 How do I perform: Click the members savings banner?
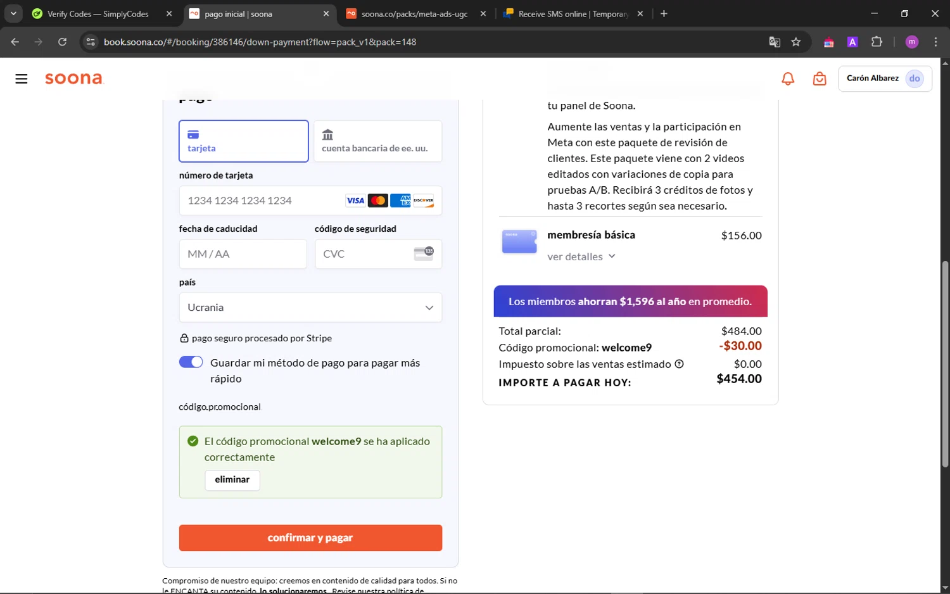point(630,301)
